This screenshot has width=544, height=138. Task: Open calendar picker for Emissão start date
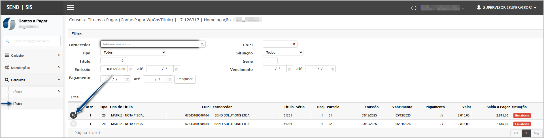pyautogui.click(x=131, y=69)
